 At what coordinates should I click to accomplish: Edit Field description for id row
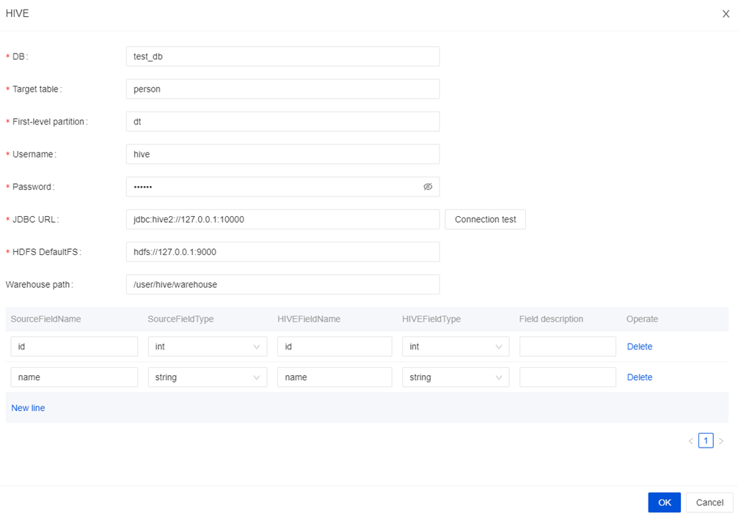click(x=567, y=347)
